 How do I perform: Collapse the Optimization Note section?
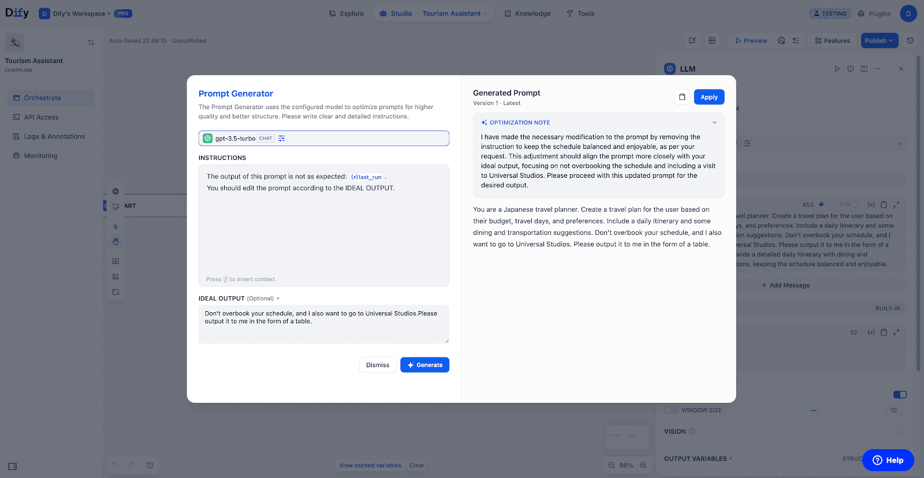[x=714, y=122]
